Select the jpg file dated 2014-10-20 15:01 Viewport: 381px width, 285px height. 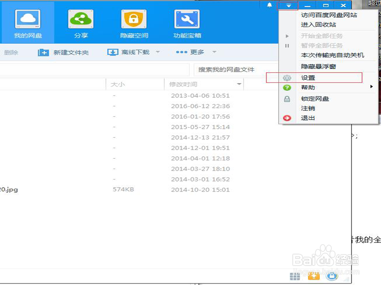click(175, 189)
